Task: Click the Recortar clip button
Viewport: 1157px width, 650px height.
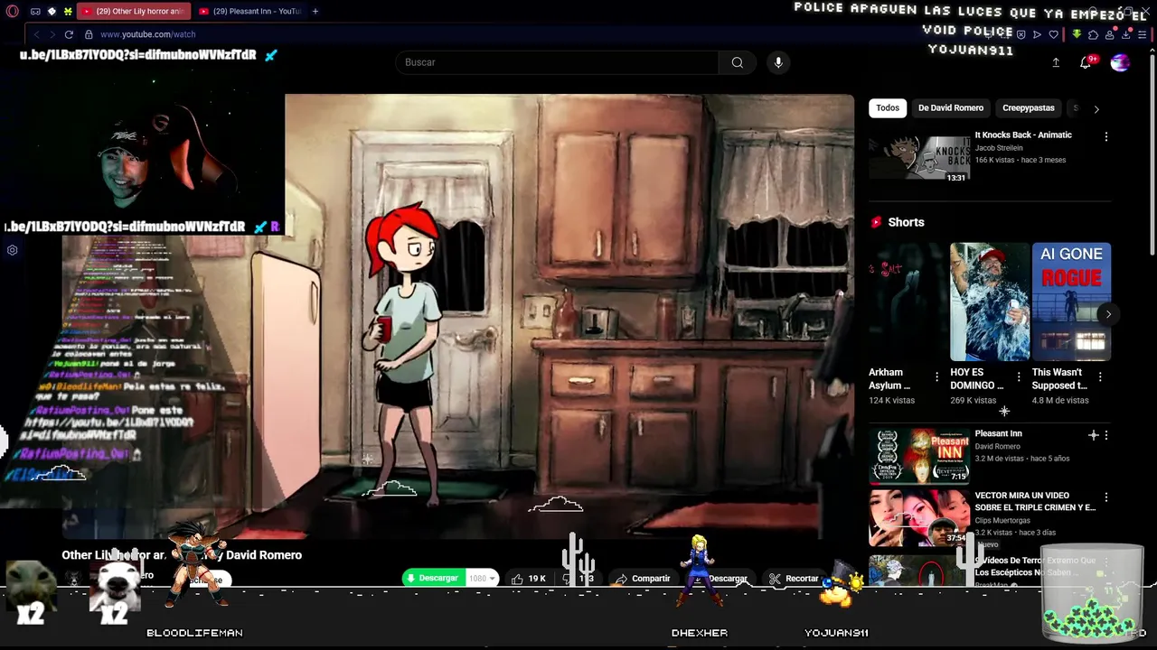Action: click(794, 579)
